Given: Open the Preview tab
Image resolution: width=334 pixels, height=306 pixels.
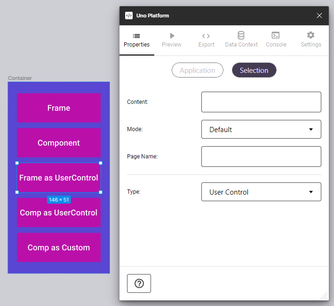Looking at the screenshot, I should (172, 40).
